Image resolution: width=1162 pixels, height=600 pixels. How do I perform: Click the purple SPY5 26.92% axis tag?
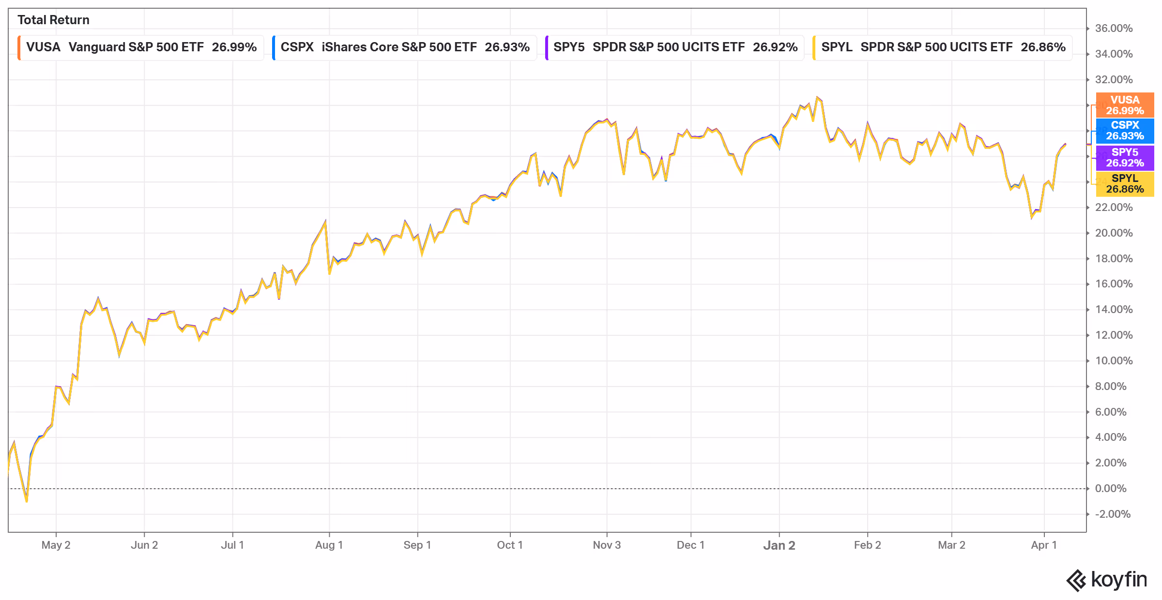[x=1124, y=158]
